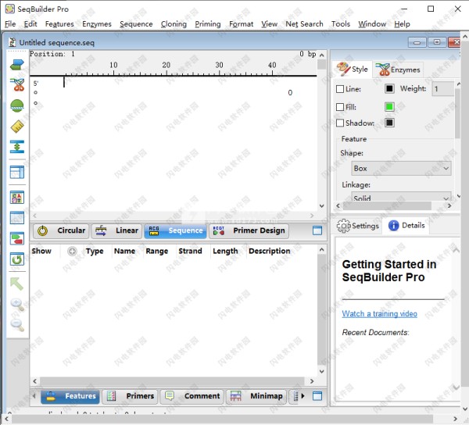Click the green Fill color swatch
469x425 pixels.
coord(389,107)
